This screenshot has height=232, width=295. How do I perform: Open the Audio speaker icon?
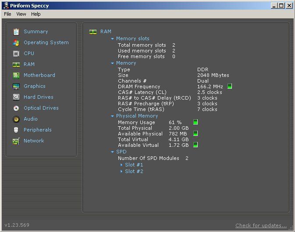(16, 119)
